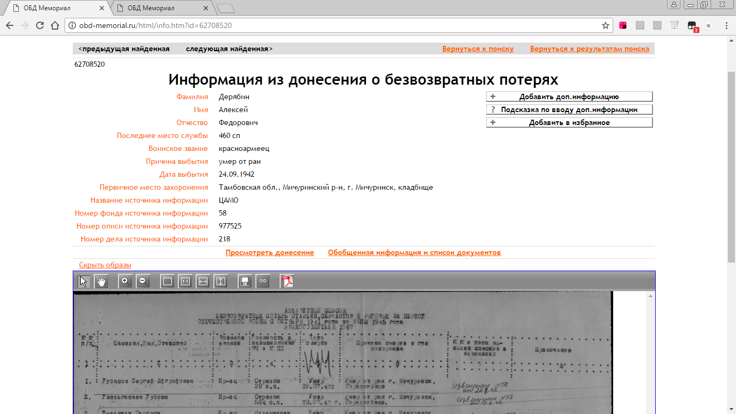The image size is (736, 414).
Task: Select the hand pan tool
Action: [101, 281]
